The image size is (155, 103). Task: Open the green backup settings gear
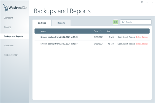pos(115,22)
